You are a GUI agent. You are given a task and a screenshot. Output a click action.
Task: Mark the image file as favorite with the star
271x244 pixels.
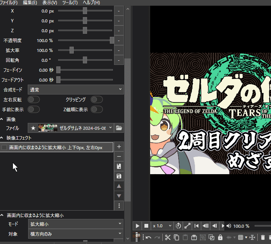tap(33, 128)
